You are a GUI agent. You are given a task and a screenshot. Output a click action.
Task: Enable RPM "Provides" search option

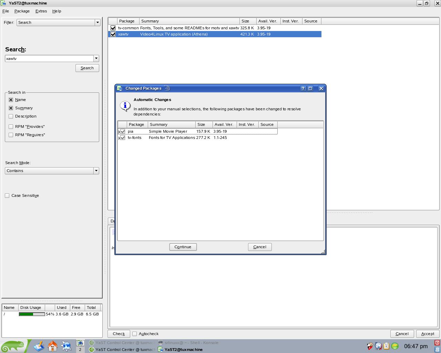click(11, 127)
